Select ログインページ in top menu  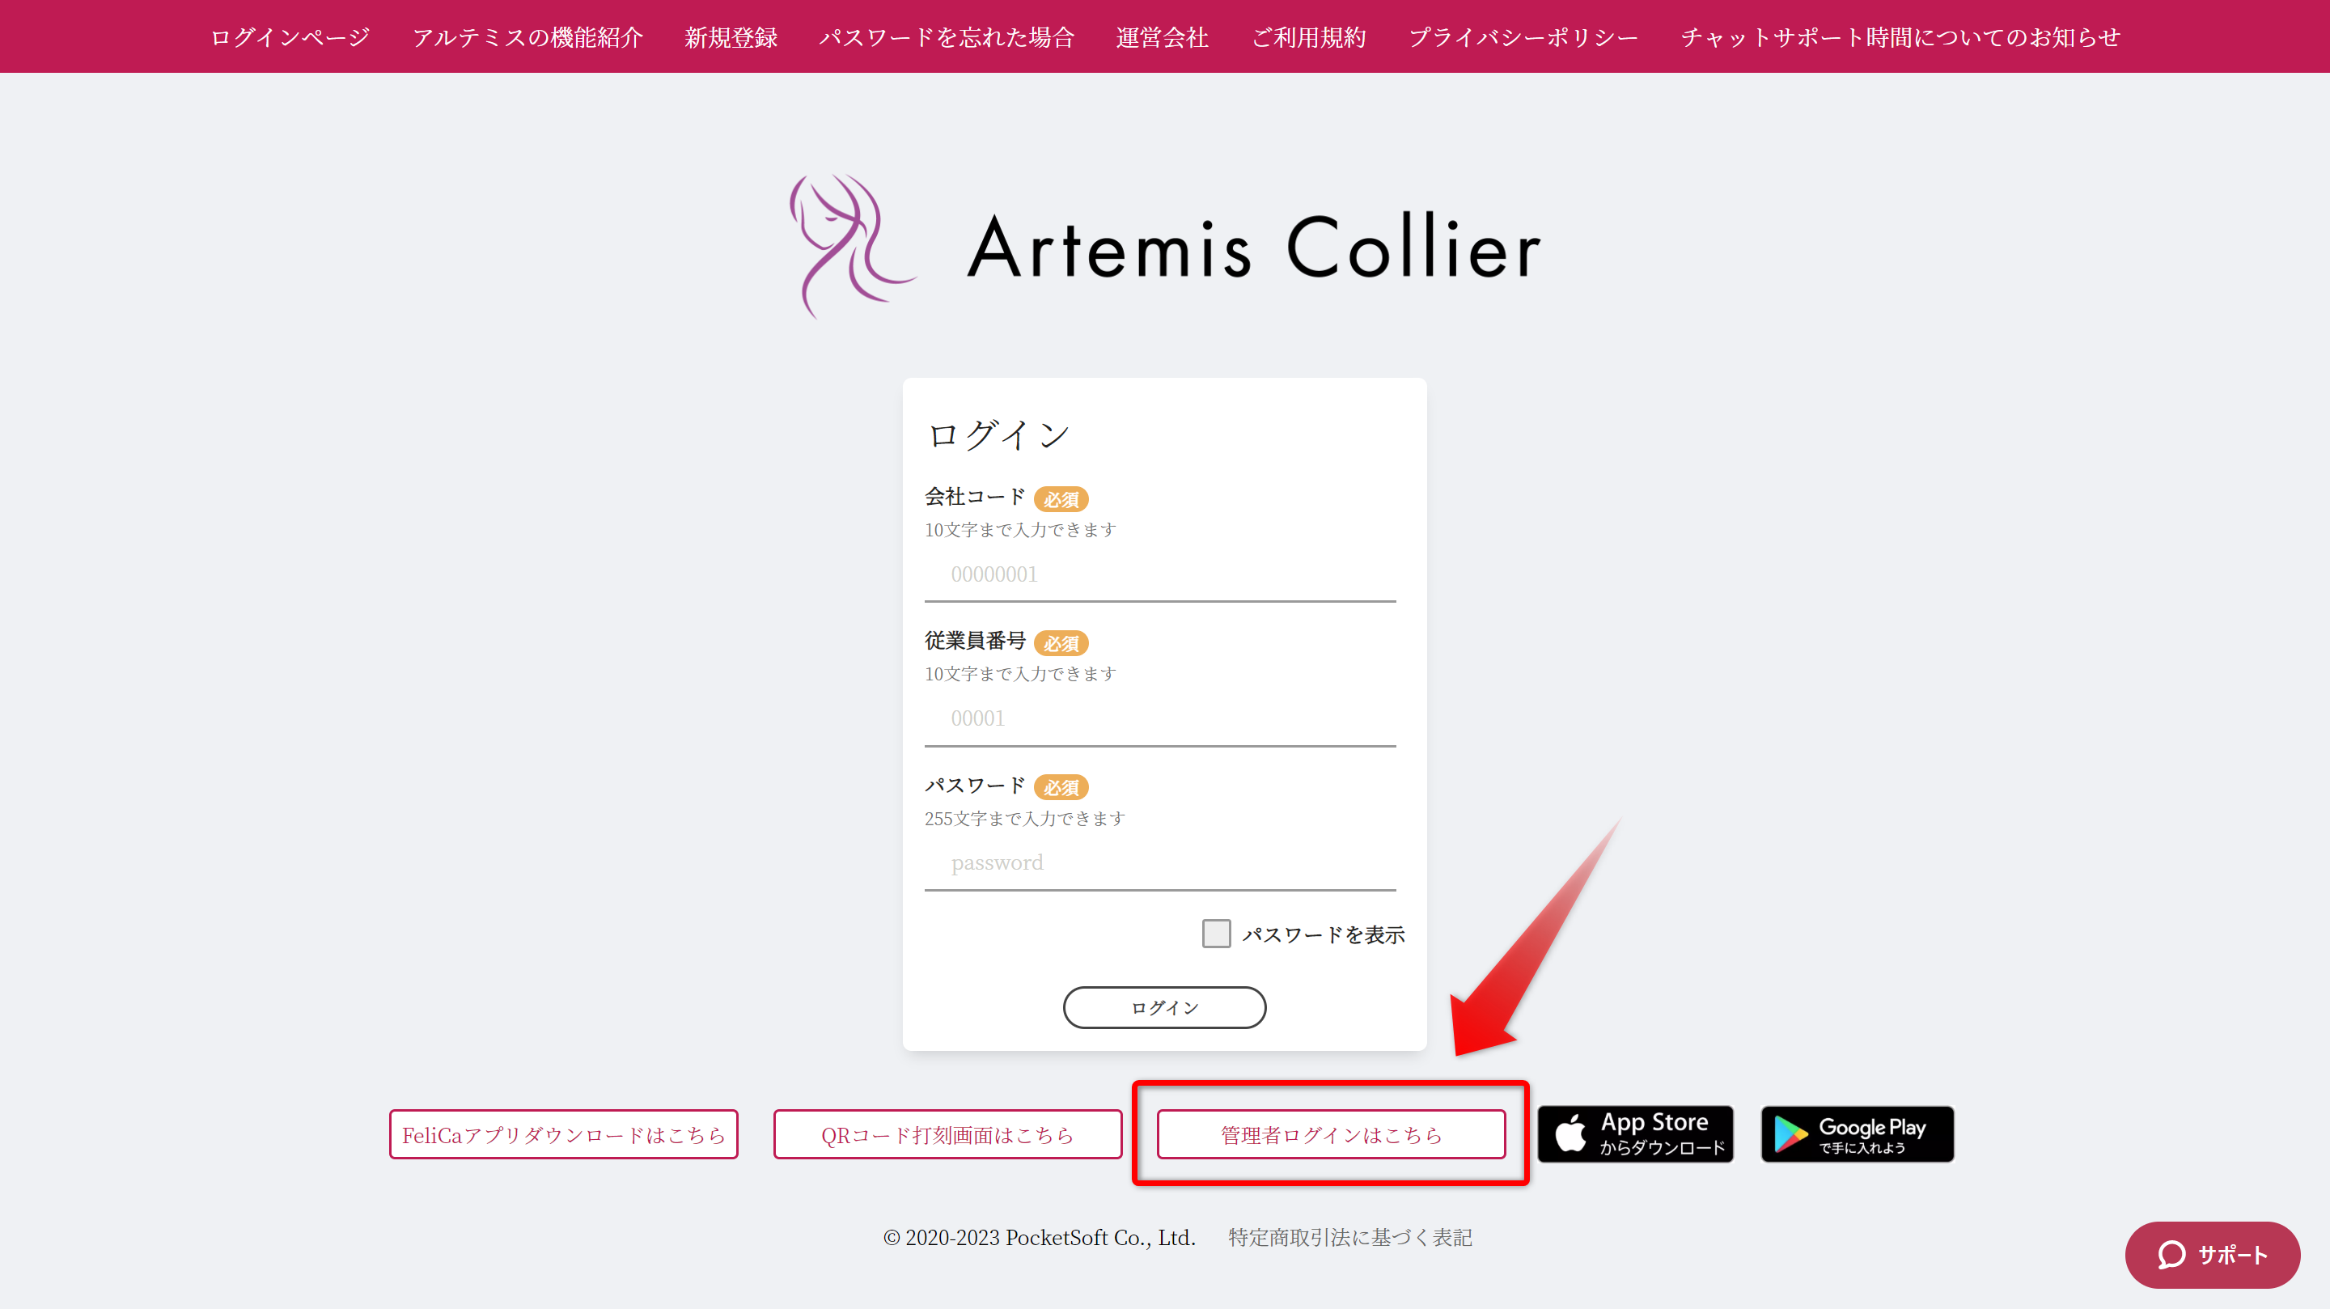coord(290,37)
